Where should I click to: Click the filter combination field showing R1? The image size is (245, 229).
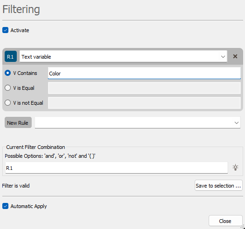click(x=116, y=168)
